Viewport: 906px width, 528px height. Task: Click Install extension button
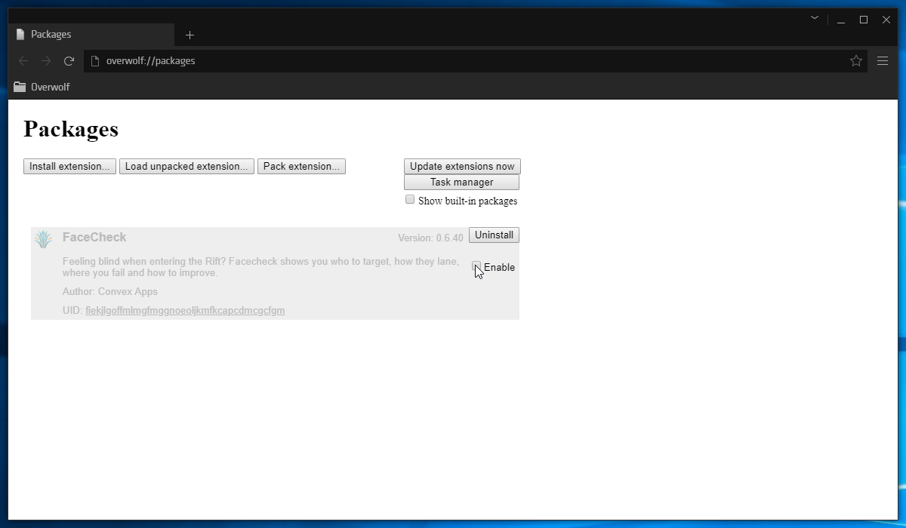tap(70, 167)
